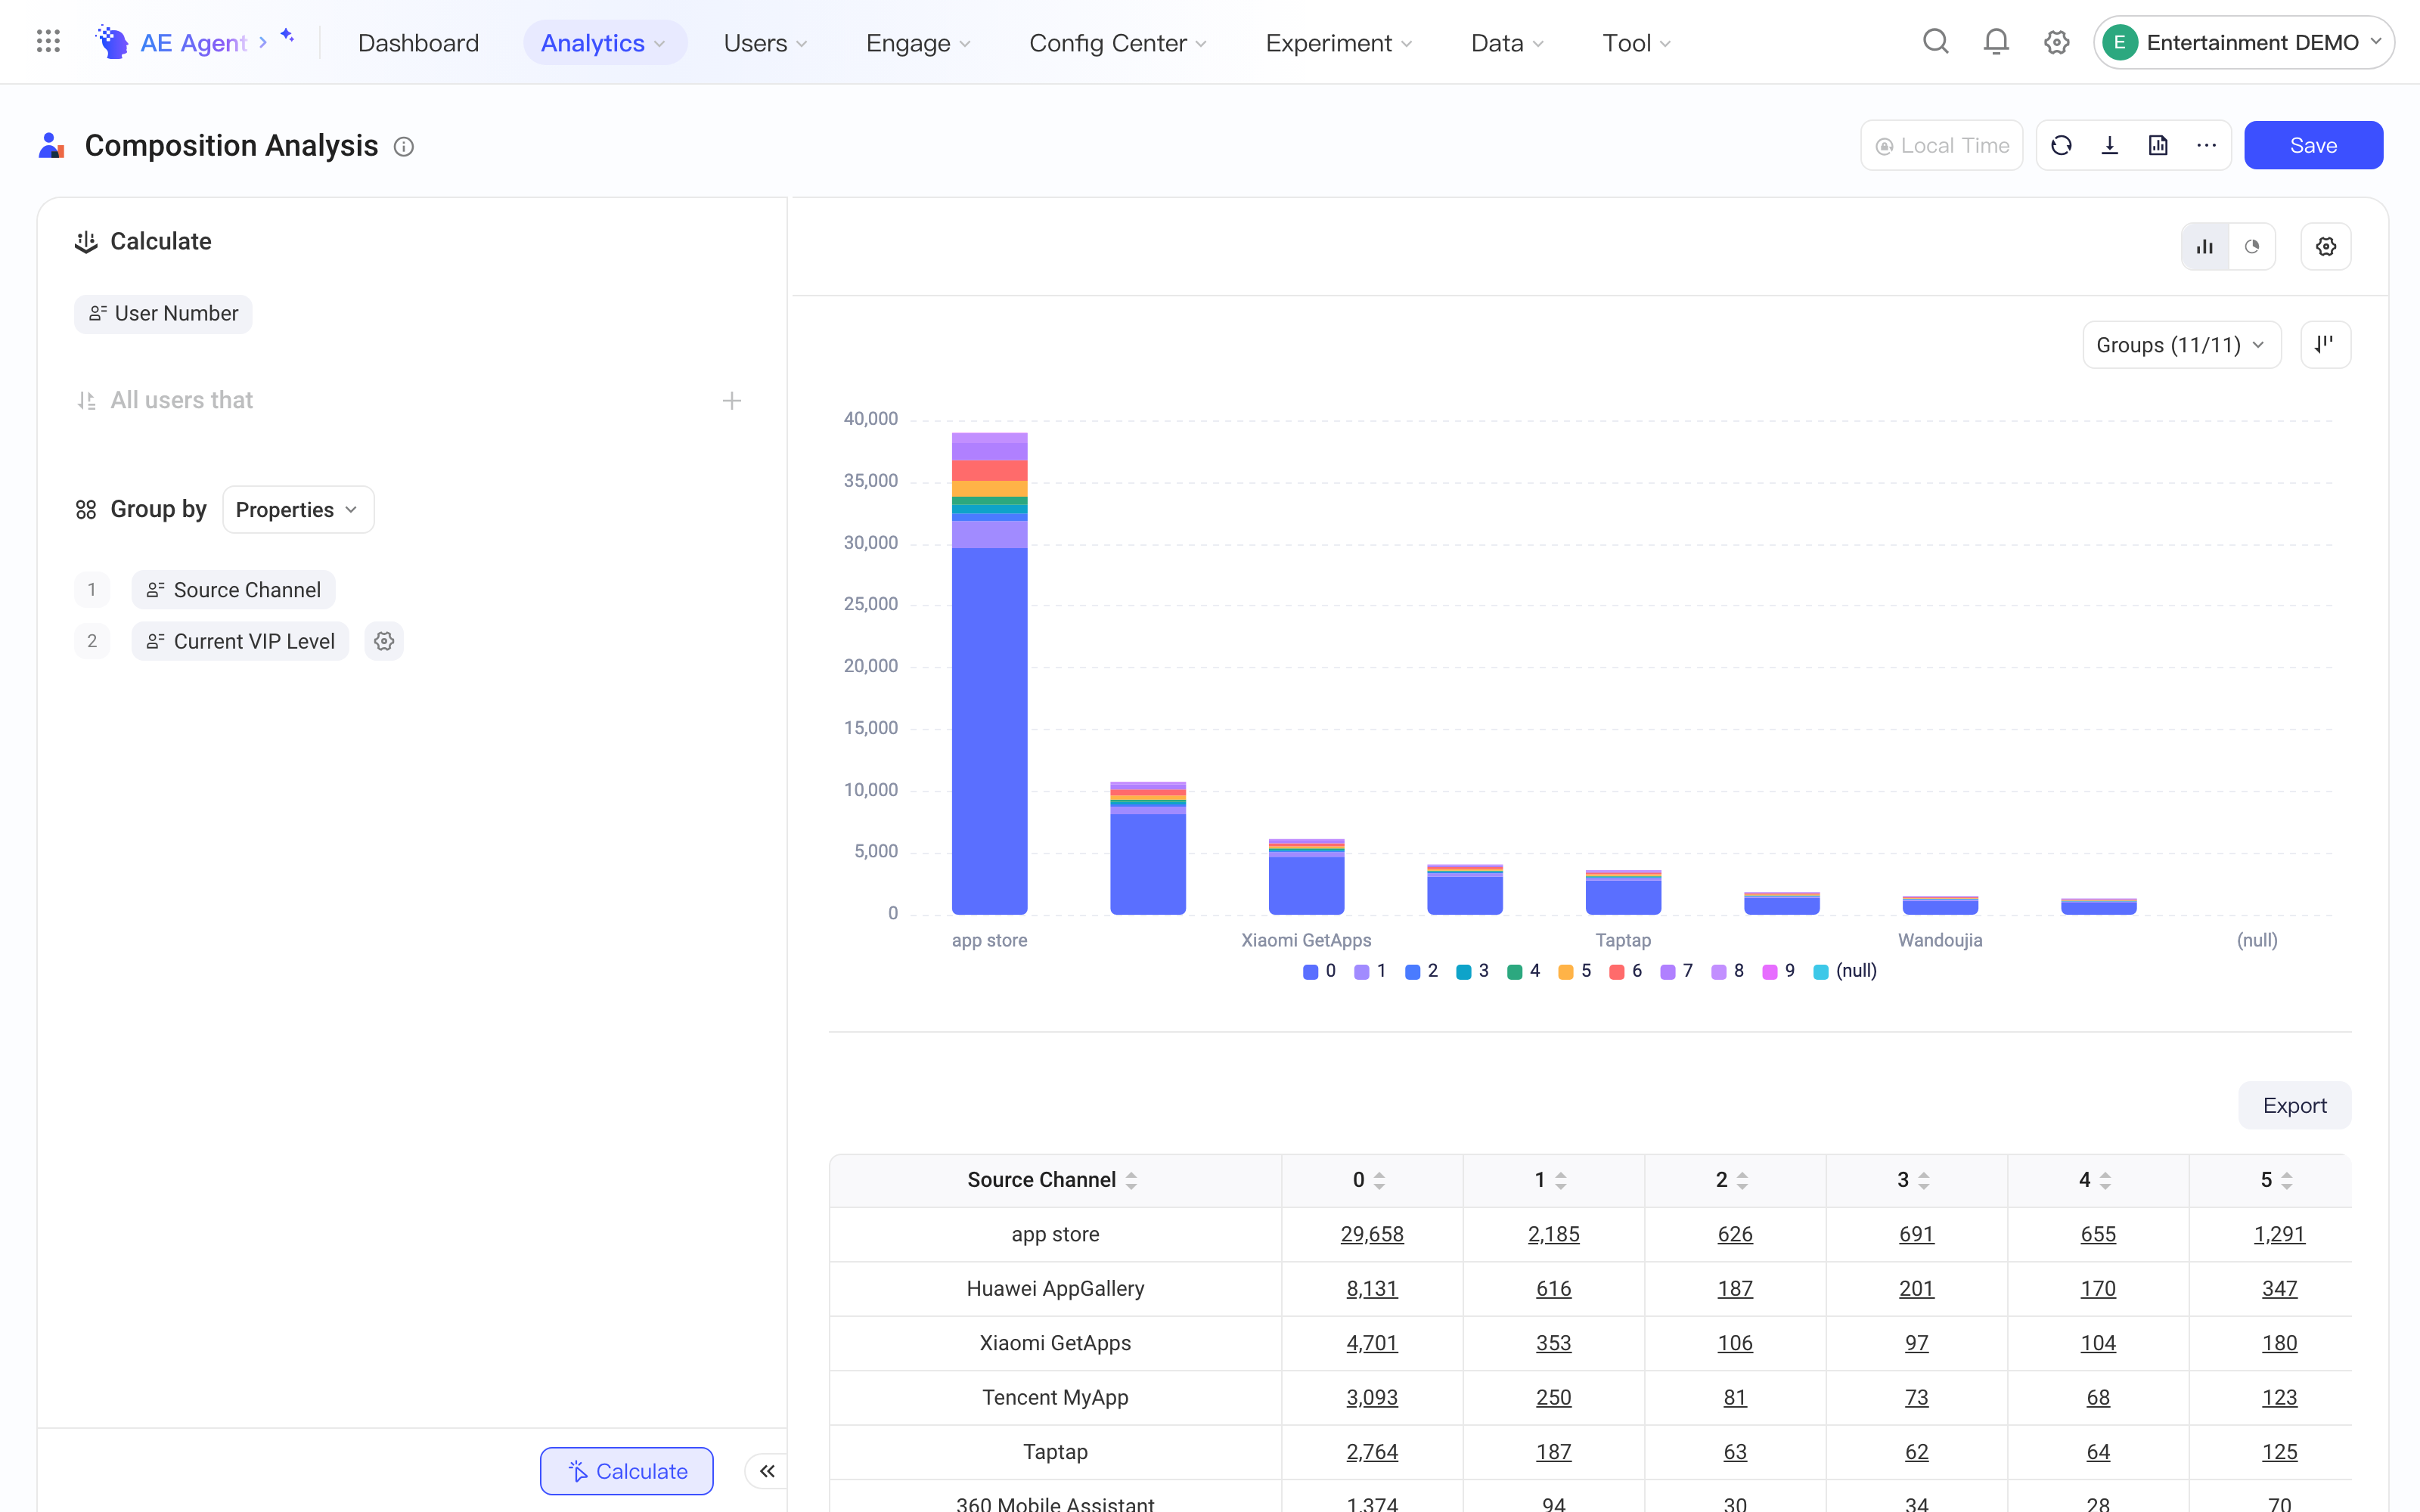The width and height of the screenshot is (2420, 1512).
Task: Expand the Config Center menu
Action: 1118,43
